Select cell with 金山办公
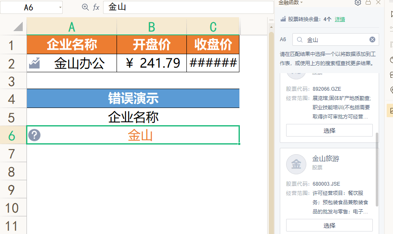Screen dimensions: 393x234 [x=72, y=63]
